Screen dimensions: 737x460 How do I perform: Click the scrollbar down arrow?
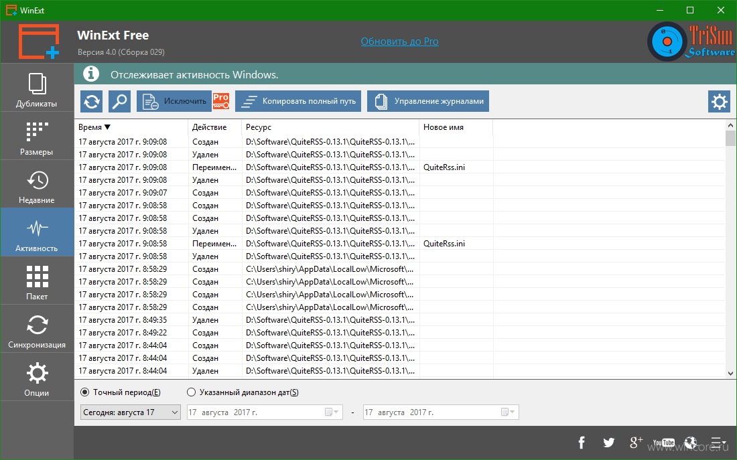tap(730, 374)
